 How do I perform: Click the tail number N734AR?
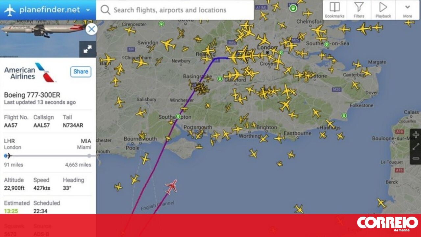tap(73, 125)
